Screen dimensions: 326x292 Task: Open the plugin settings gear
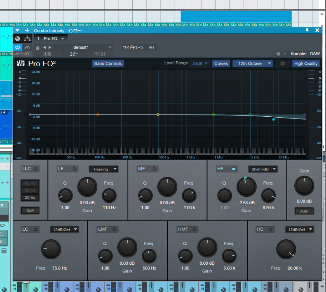[278, 54]
